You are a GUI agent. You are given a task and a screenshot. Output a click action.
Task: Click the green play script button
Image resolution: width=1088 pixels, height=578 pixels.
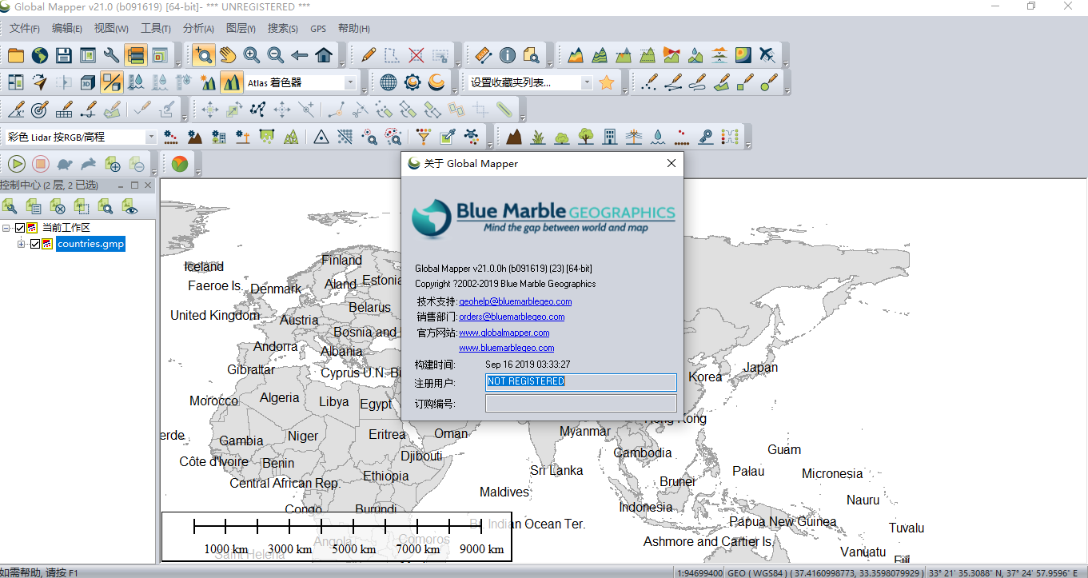(17, 164)
